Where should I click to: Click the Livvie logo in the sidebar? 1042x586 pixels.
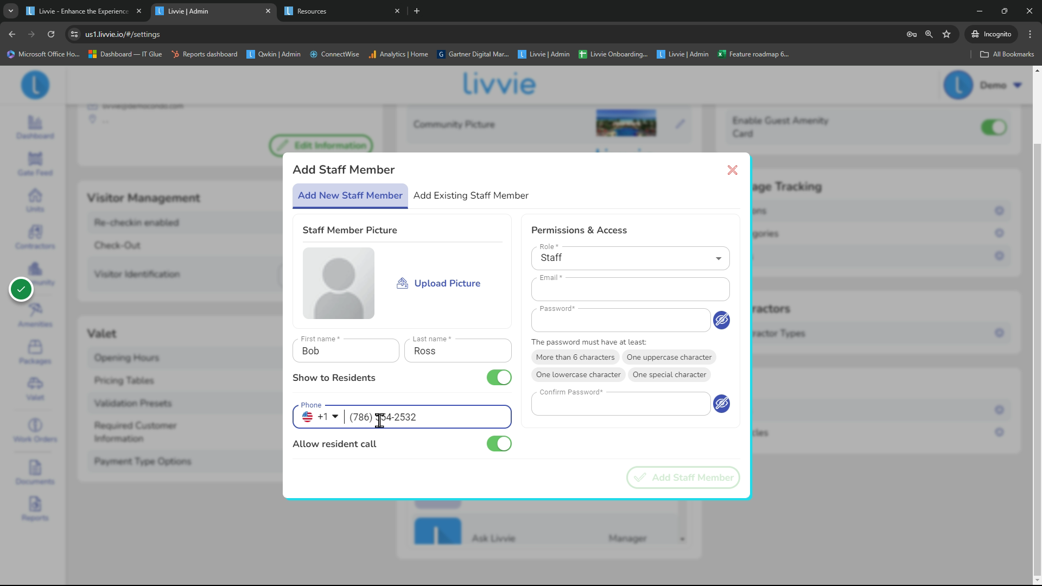35,85
